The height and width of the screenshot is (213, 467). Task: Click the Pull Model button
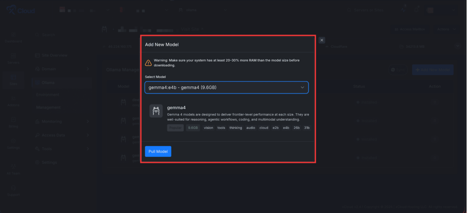point(158,151)
